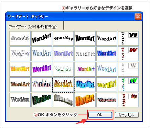This screenshot has width=151, height=128.
Task: Click the OK button
Action: click(x=100, y=115)
